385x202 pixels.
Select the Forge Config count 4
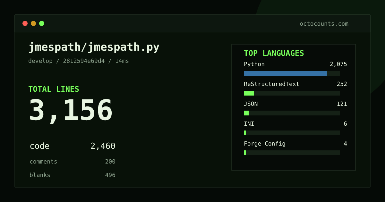pyautogui.click(x=345, y=144)
